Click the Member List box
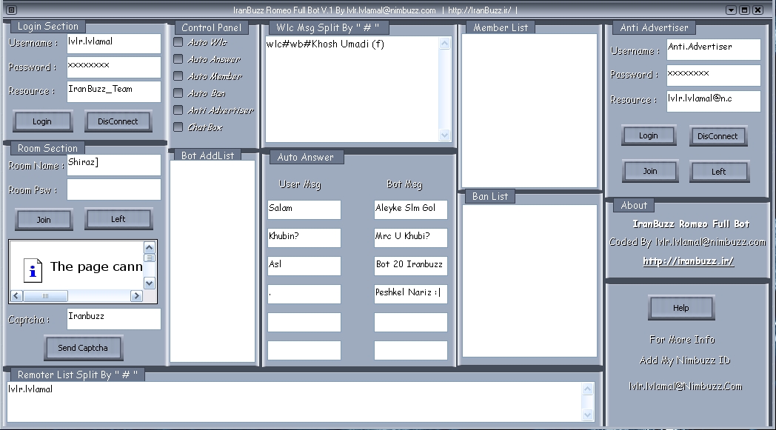The image size is (776, 430). point(529,110)
